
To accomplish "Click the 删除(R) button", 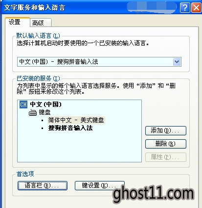I will pyautogui.click(x=166, y=144).
